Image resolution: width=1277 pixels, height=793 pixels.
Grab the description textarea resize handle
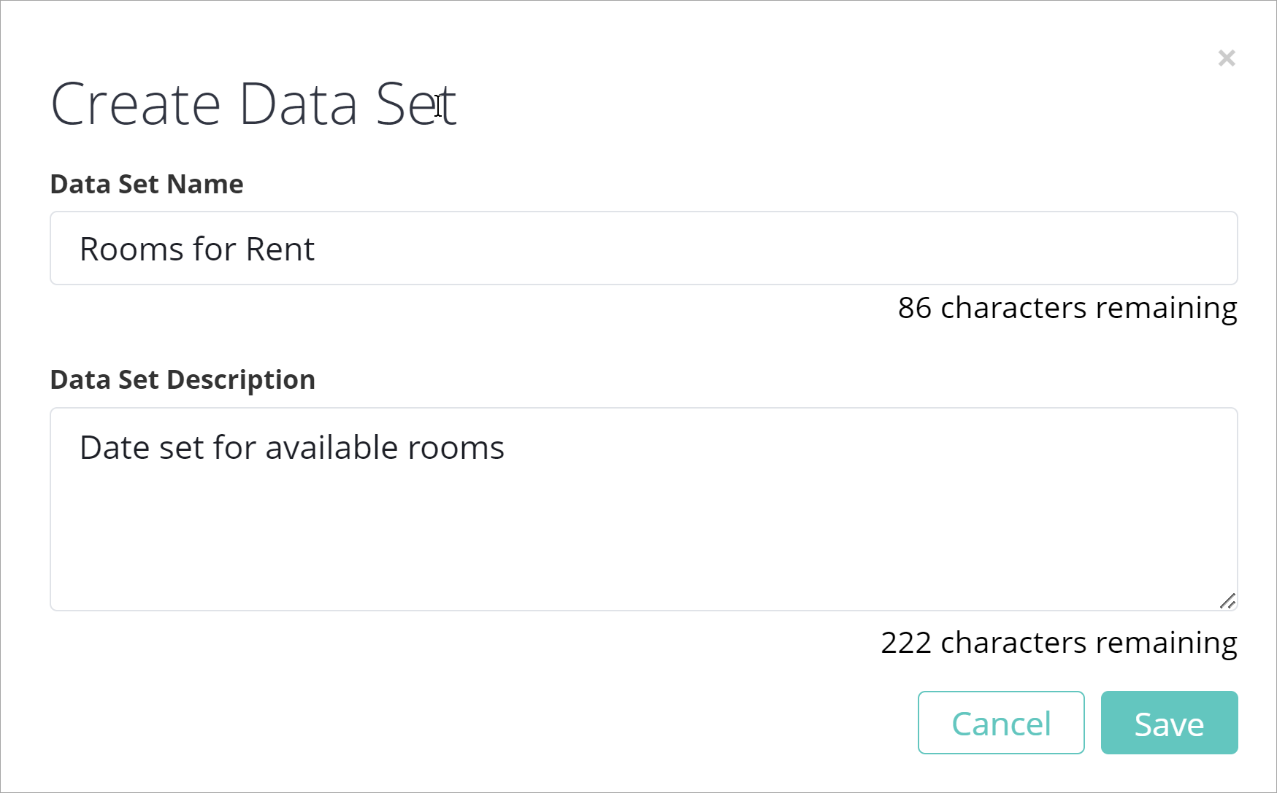click(x=1228, y=601)
